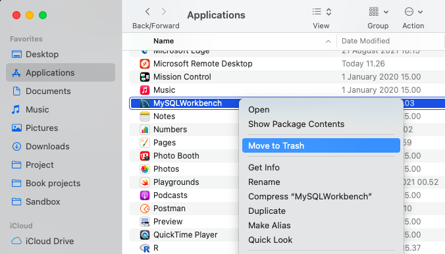
Task: Click the Name sort arrow
Action: [328, 41]
